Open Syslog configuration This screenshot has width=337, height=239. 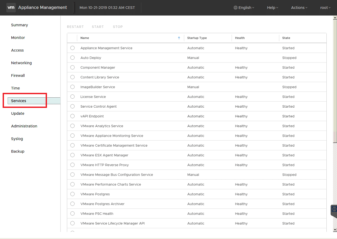17,139
